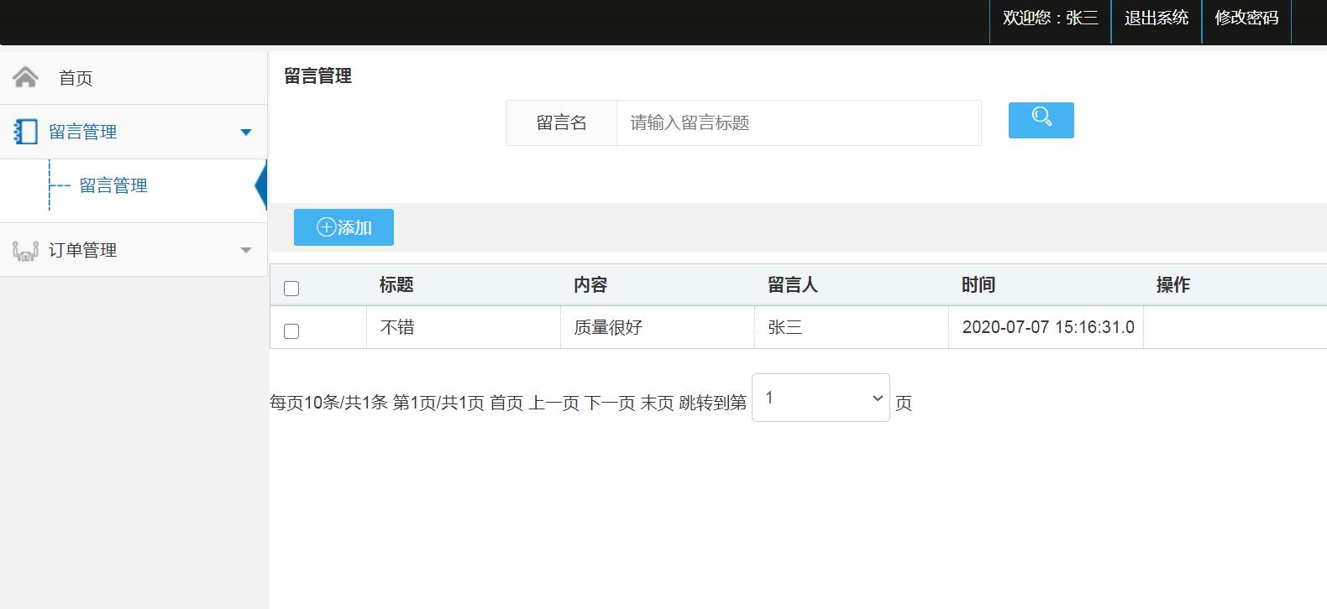The width and height of the screenshot is (1327, 609).
Task: Click the 留言管理 page heading
Action: tap(317, 76)
